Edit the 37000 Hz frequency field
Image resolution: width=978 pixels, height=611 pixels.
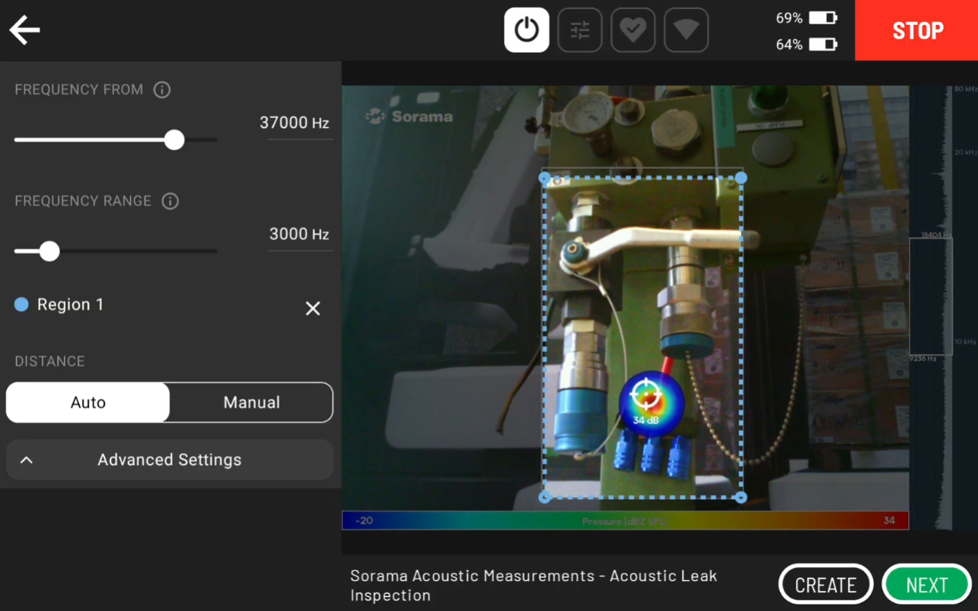click(295, 124)
